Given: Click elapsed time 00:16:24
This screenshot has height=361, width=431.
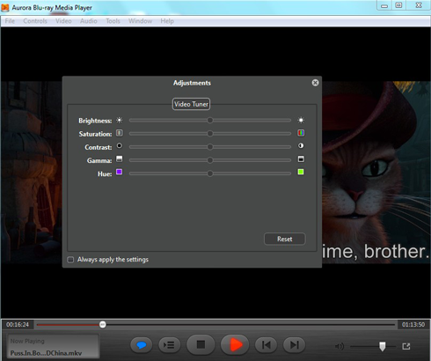Looking at the screenshot, I should [x=18, y=325].
